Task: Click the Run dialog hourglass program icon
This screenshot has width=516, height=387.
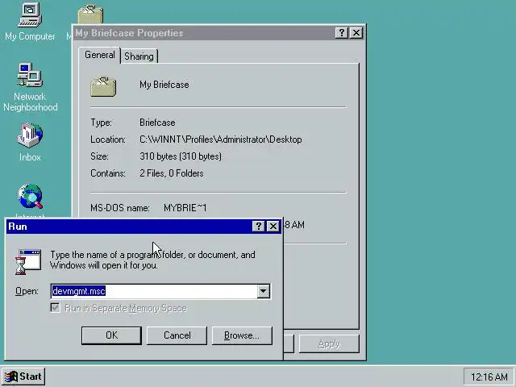Action: pyautogui.click(x=28, y=262)
